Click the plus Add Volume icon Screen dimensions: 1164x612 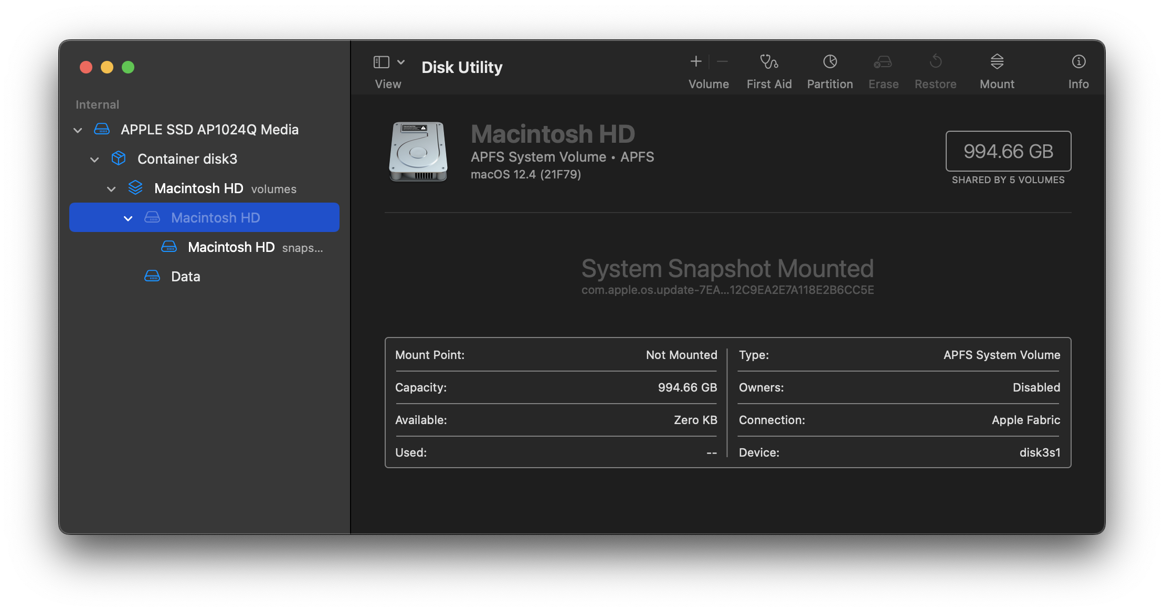coord(696,62)
